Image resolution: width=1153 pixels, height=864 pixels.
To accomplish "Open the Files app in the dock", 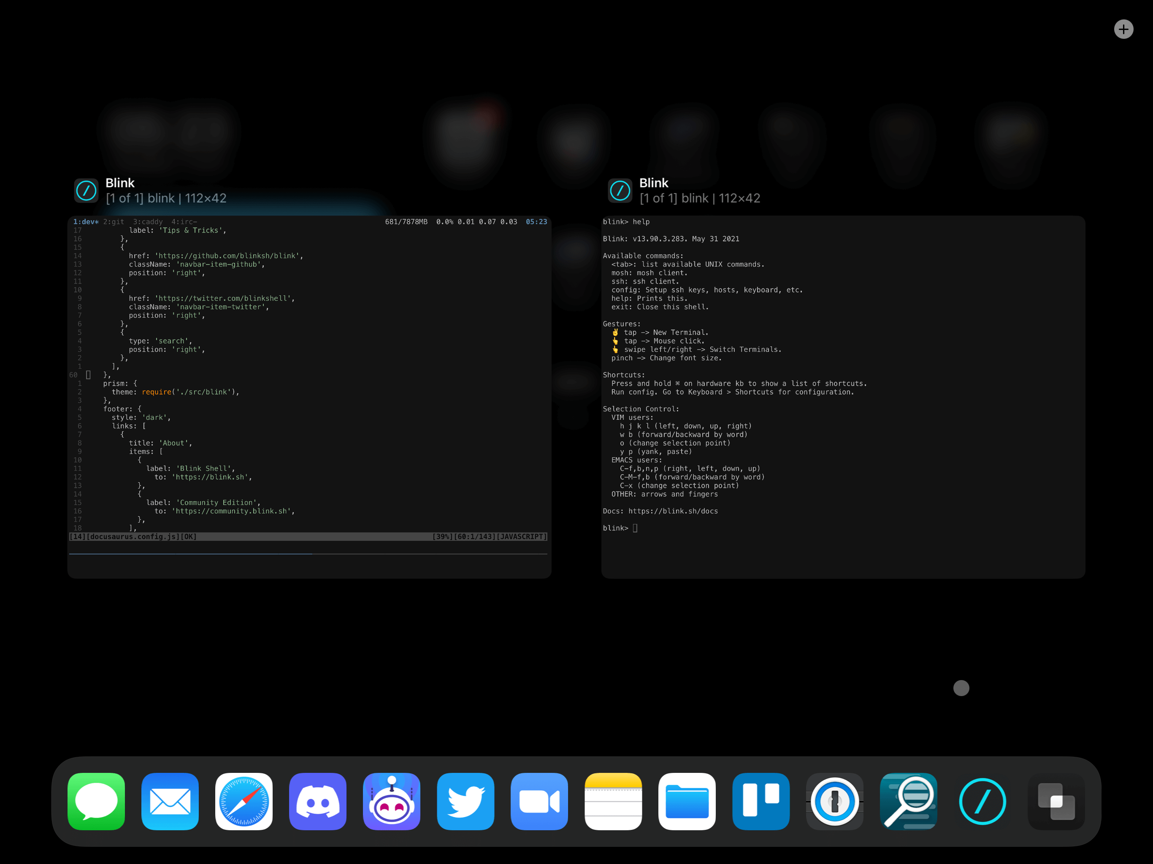I will click(x=687, y=801).
